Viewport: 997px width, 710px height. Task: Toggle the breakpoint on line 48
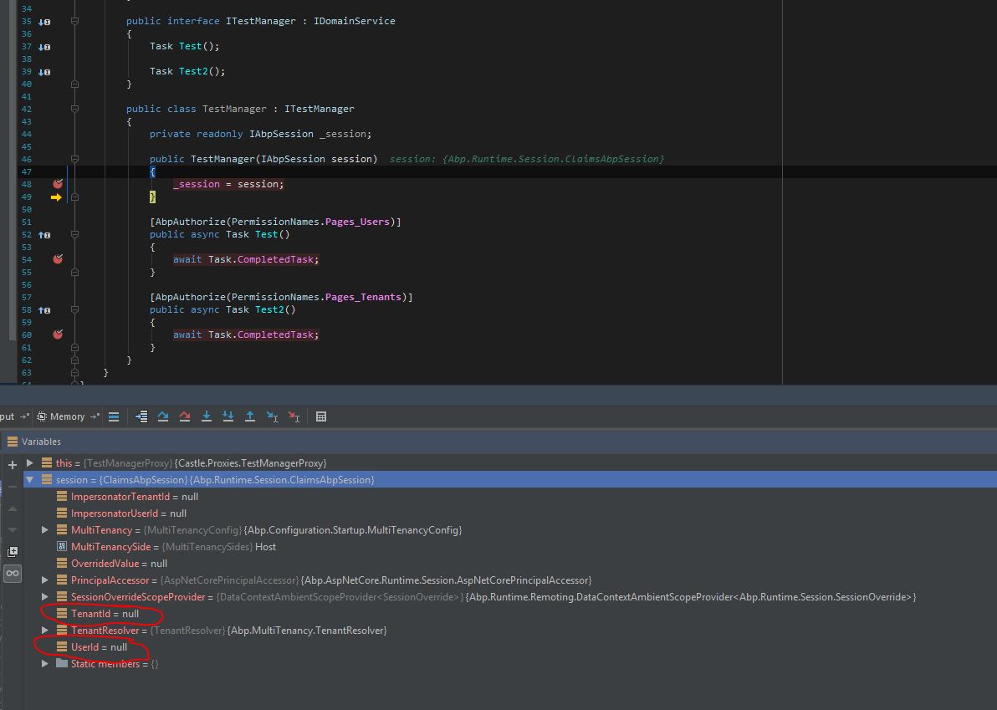tap(57, 184)
